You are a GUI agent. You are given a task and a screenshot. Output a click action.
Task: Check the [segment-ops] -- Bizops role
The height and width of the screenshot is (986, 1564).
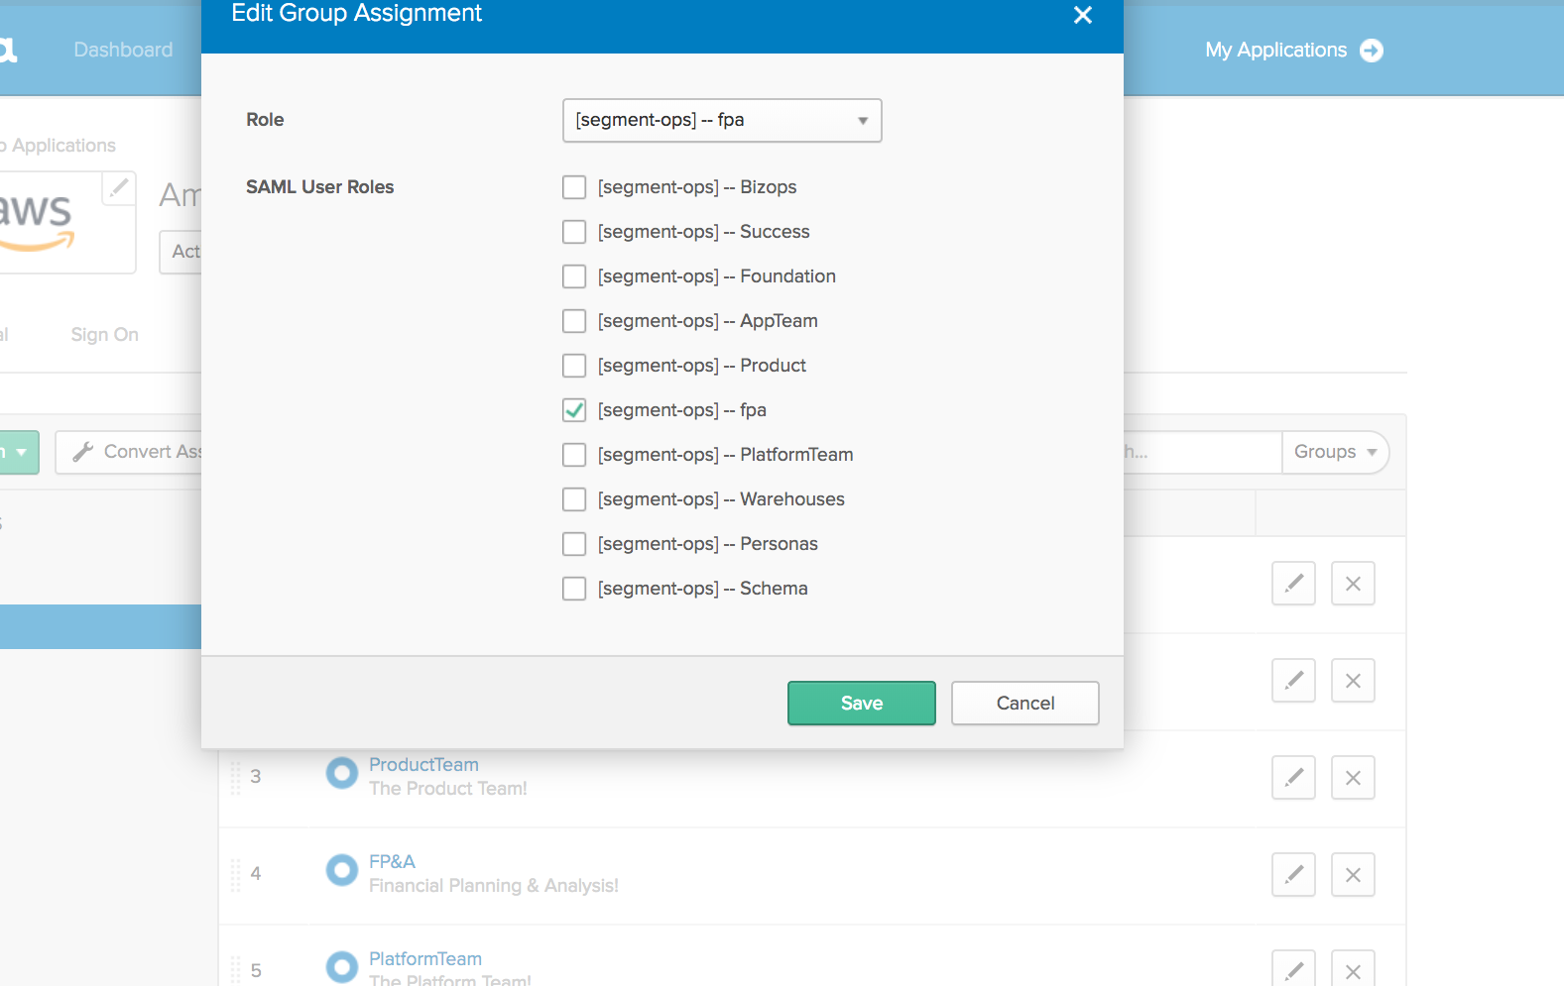(574, 187)
